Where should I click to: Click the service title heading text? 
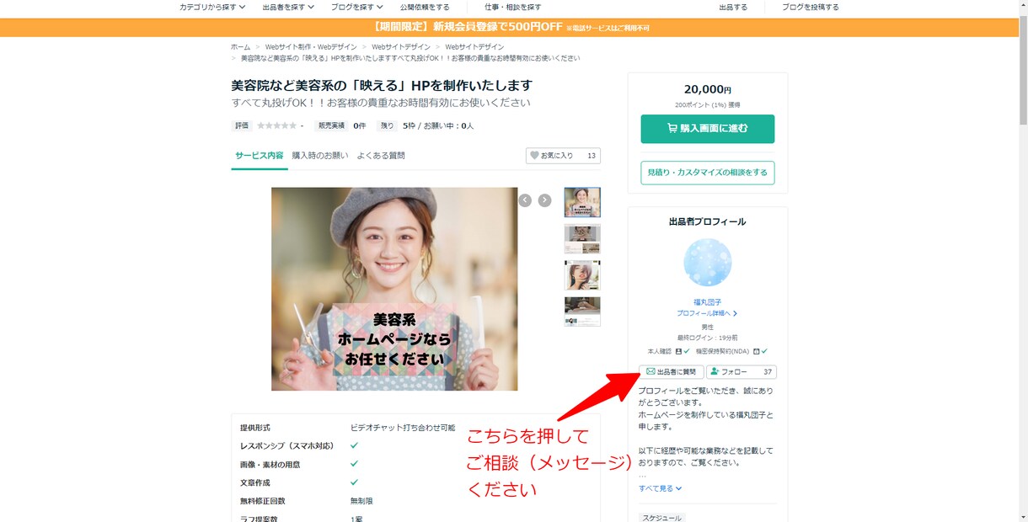coord(382,86)
